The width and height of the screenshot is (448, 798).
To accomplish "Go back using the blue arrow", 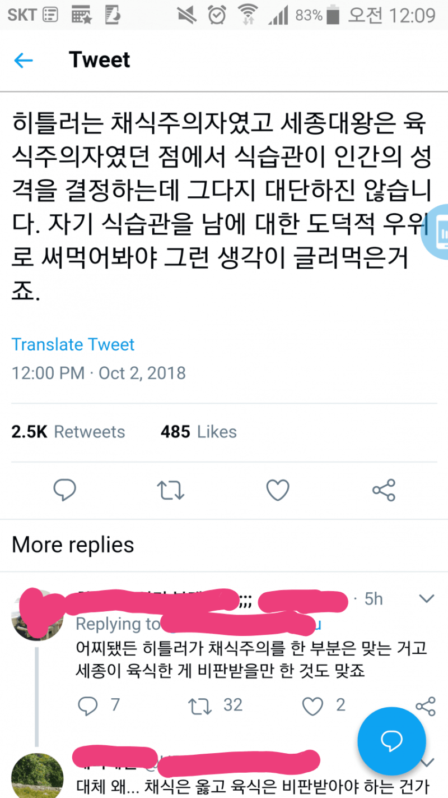I will (x=24, y=61).
